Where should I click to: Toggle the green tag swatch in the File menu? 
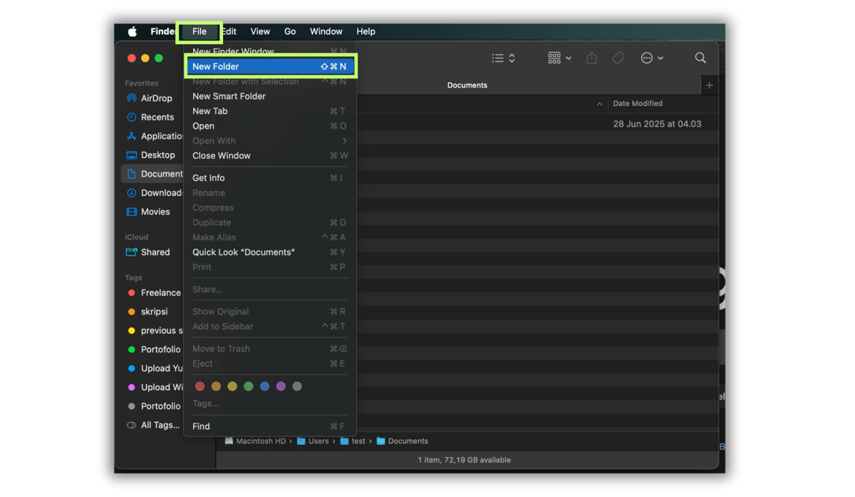(x=249, y=386)
